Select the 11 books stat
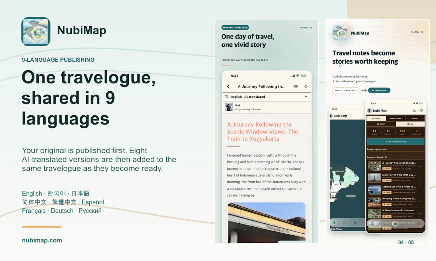 point(374,132)
